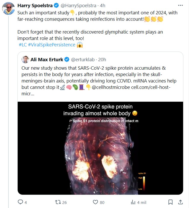Open post analytics via bar chart icon
Screen dimensions: 189x208
point(133,202)
